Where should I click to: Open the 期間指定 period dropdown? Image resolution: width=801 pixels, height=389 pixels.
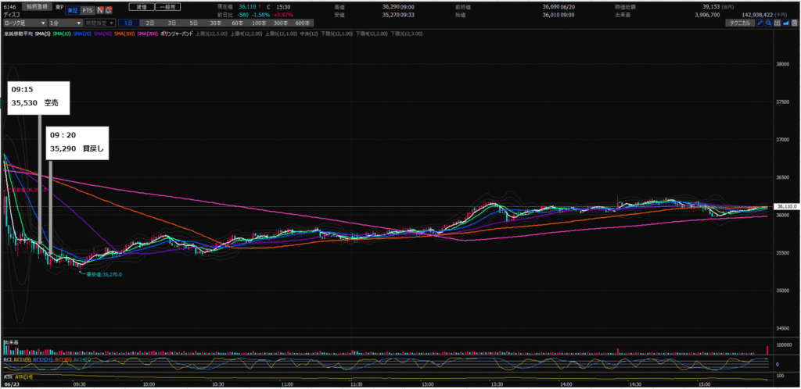(x=99, y=23)
